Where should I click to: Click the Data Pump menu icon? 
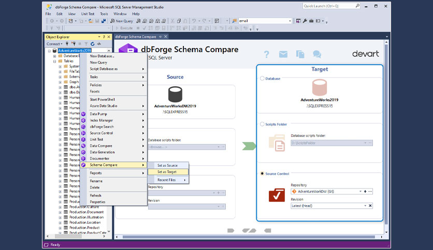pos(83,114)
